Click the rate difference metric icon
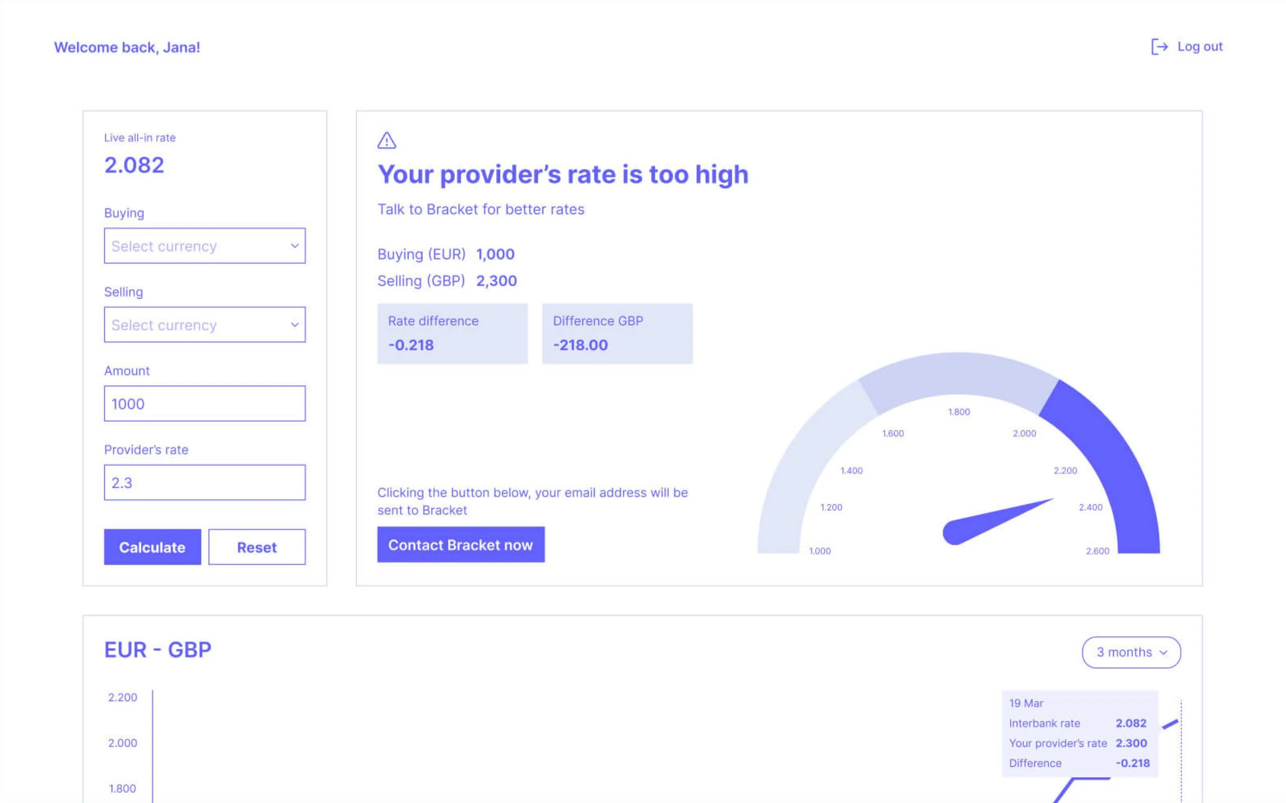The width and height of the screenshot is (1286, 803). pyautogui.click(x=386, y=141)
